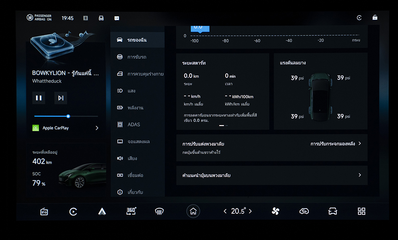Open the 360° camera view
Screen dimensions: 398x240
(x=131, y=211)
